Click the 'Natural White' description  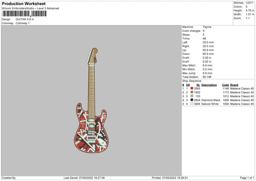coord(210,104)
